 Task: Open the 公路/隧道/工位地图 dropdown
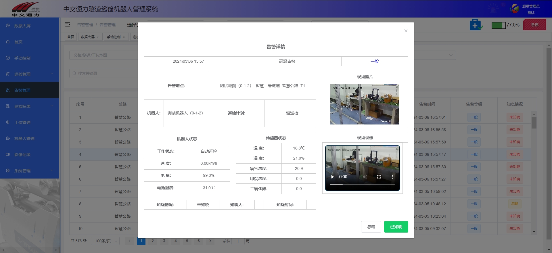tap(103, 55)
